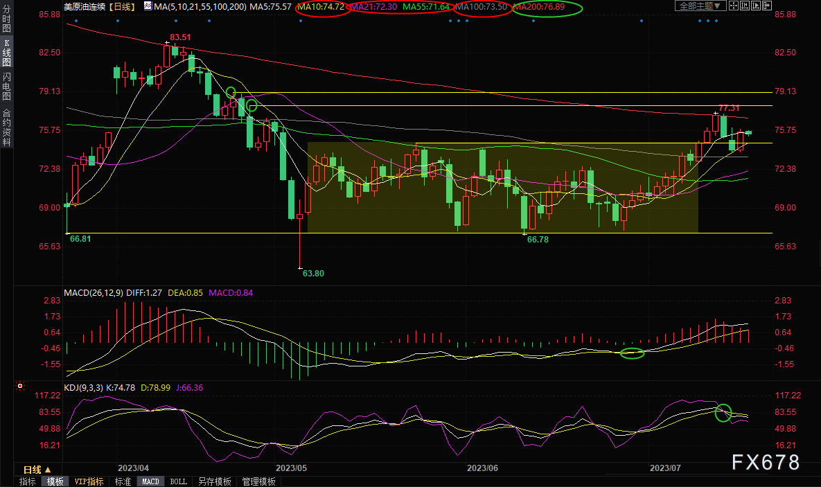The image size is (821, 487).
Task: Click the MACD(26,12,9) indicator label
Action: [x=94, y=293]
